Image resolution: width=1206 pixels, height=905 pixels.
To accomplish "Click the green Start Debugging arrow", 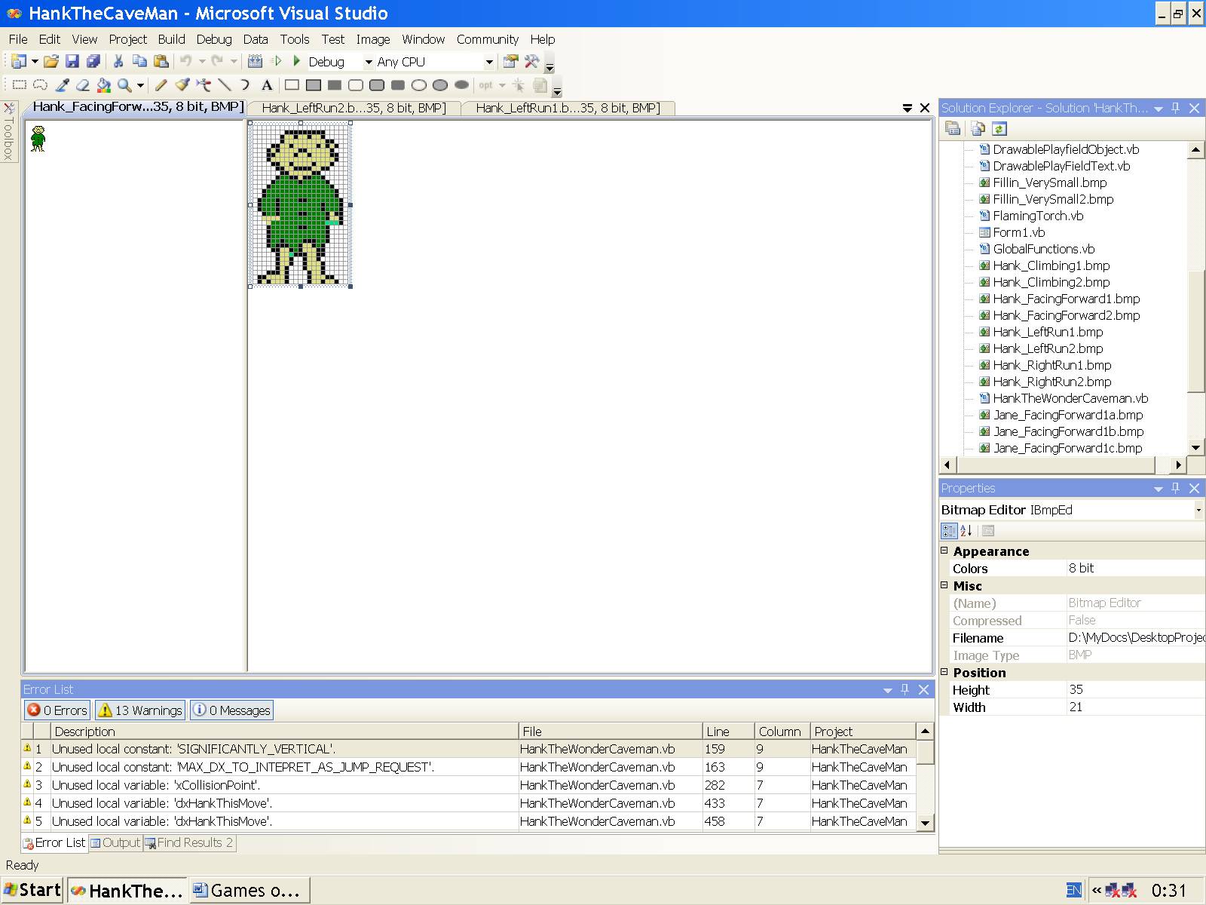I will click(297, 61).
